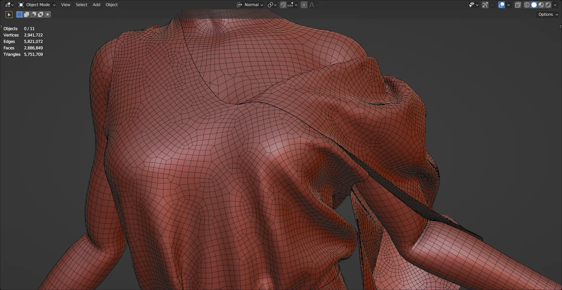The width and height of the screenshot is (562, 290).
Task: Toggle X-ray mode
Action: 518,5
